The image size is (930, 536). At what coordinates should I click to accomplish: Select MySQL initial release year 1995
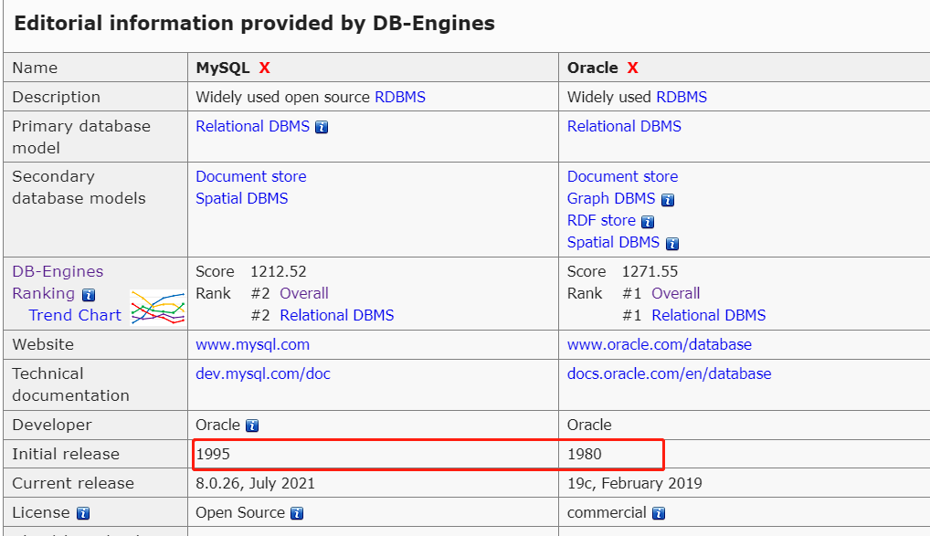click(213, 454)
